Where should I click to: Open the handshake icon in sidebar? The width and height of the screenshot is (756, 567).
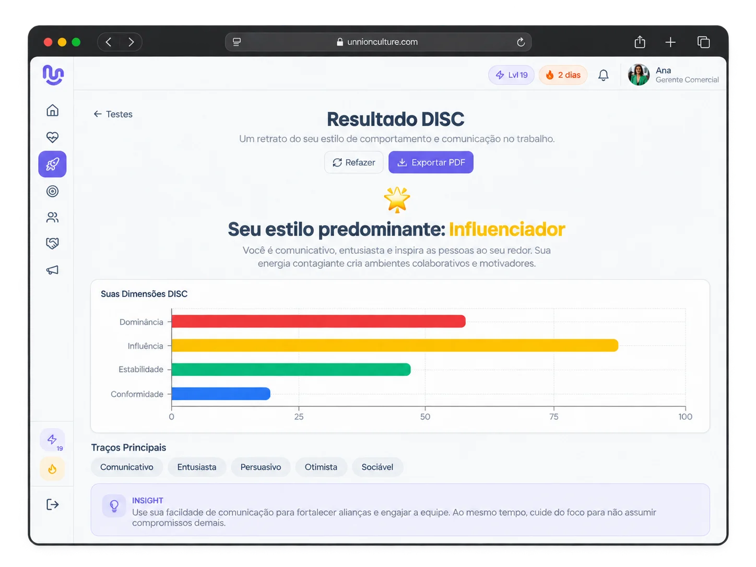tap(52, 243)
